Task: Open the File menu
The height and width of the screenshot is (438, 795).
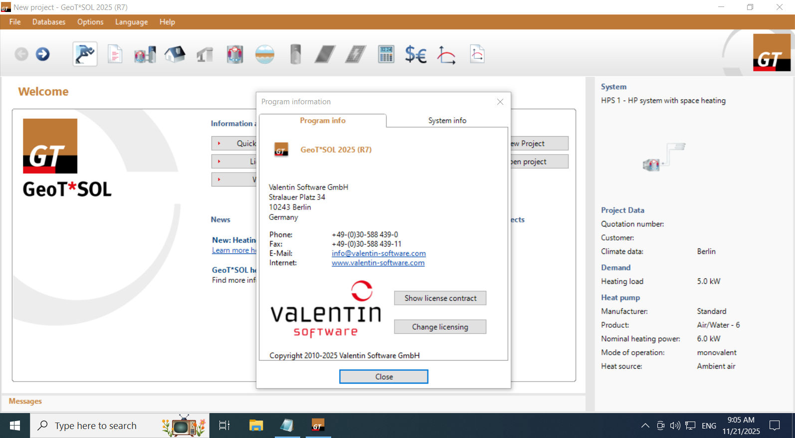Action: point(15,22)
